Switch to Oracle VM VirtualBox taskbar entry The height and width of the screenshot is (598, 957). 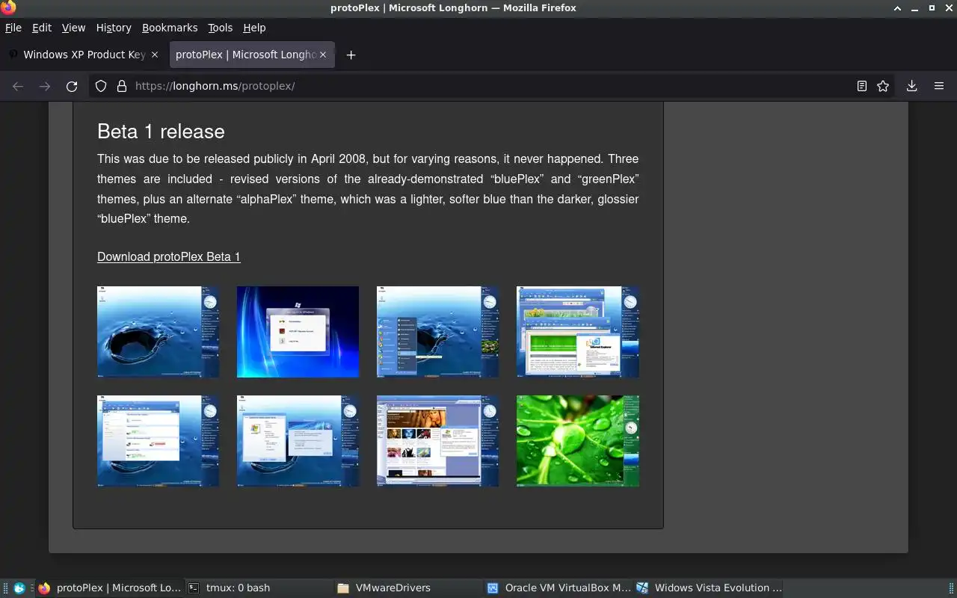click(x=558, y=588)
